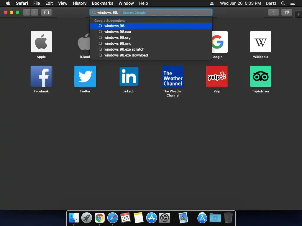Screen dimensions: 302x226
Task: Open the Trash in the Dock
Action: (228, 218)
